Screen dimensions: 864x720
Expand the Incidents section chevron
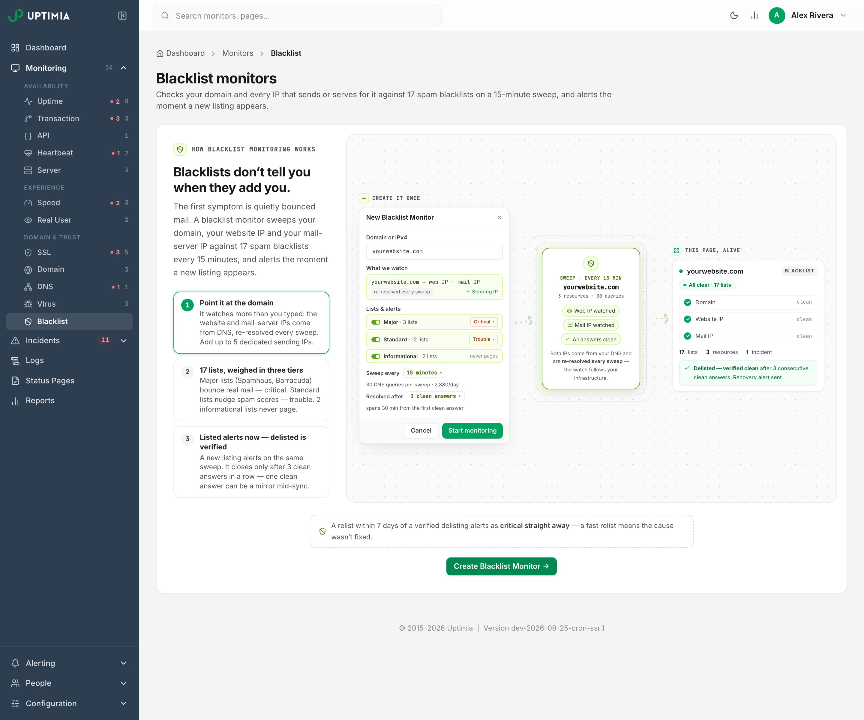point(123,341)
